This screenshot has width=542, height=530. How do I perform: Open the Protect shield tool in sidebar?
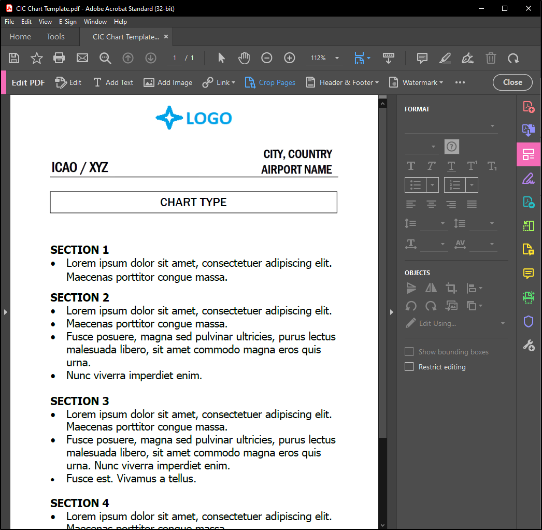528,322
